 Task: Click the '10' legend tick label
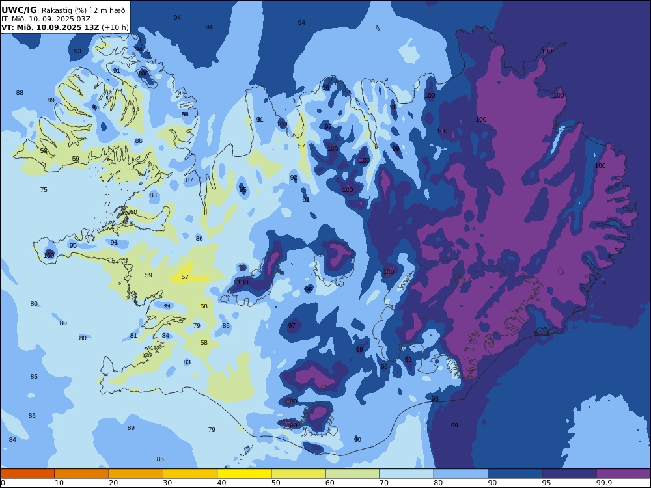pyautogui.click(x=59, y=483)
